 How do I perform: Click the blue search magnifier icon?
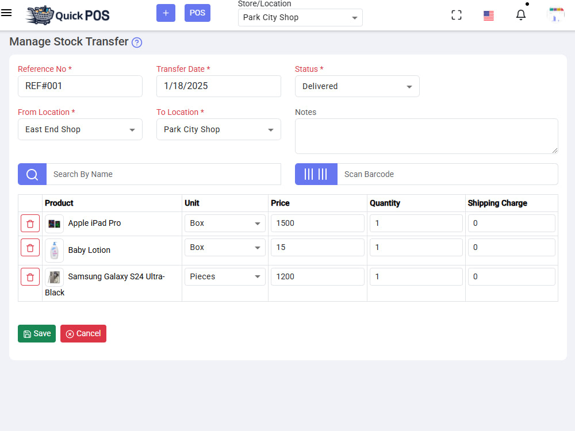pos(32,174)
